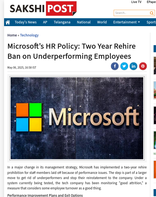Expand the Entertainment dropdown menu
Viewport: 156px width, 197px height.
[x=126, y=22]
